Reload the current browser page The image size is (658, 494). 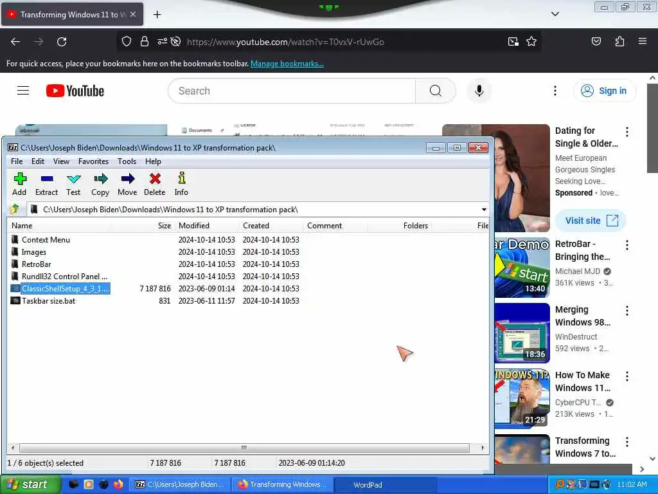[x=62, y=42]
